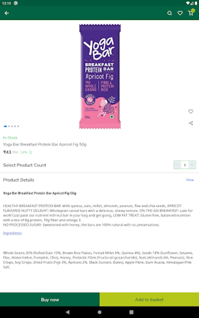The image size is (199, 318).
Task: Open the shopping cart icon
Action: click(191, 13)
